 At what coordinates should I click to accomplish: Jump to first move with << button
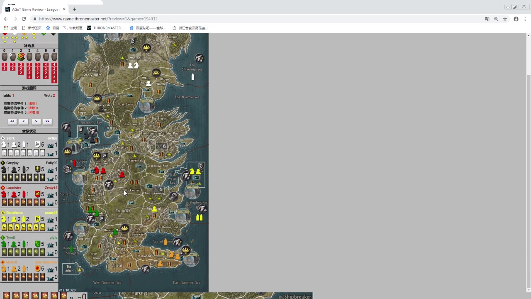pyautogui.click(x=12, y=121)
